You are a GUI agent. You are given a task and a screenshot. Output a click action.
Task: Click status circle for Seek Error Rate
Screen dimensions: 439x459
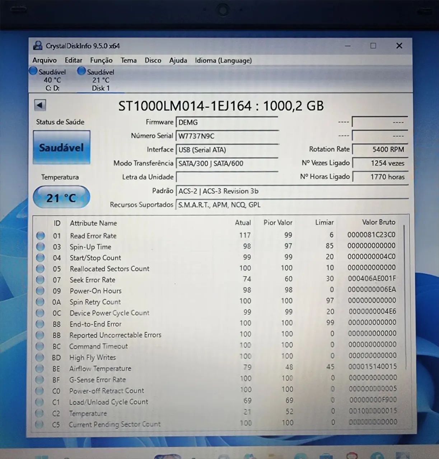click(x=41, y=280)
